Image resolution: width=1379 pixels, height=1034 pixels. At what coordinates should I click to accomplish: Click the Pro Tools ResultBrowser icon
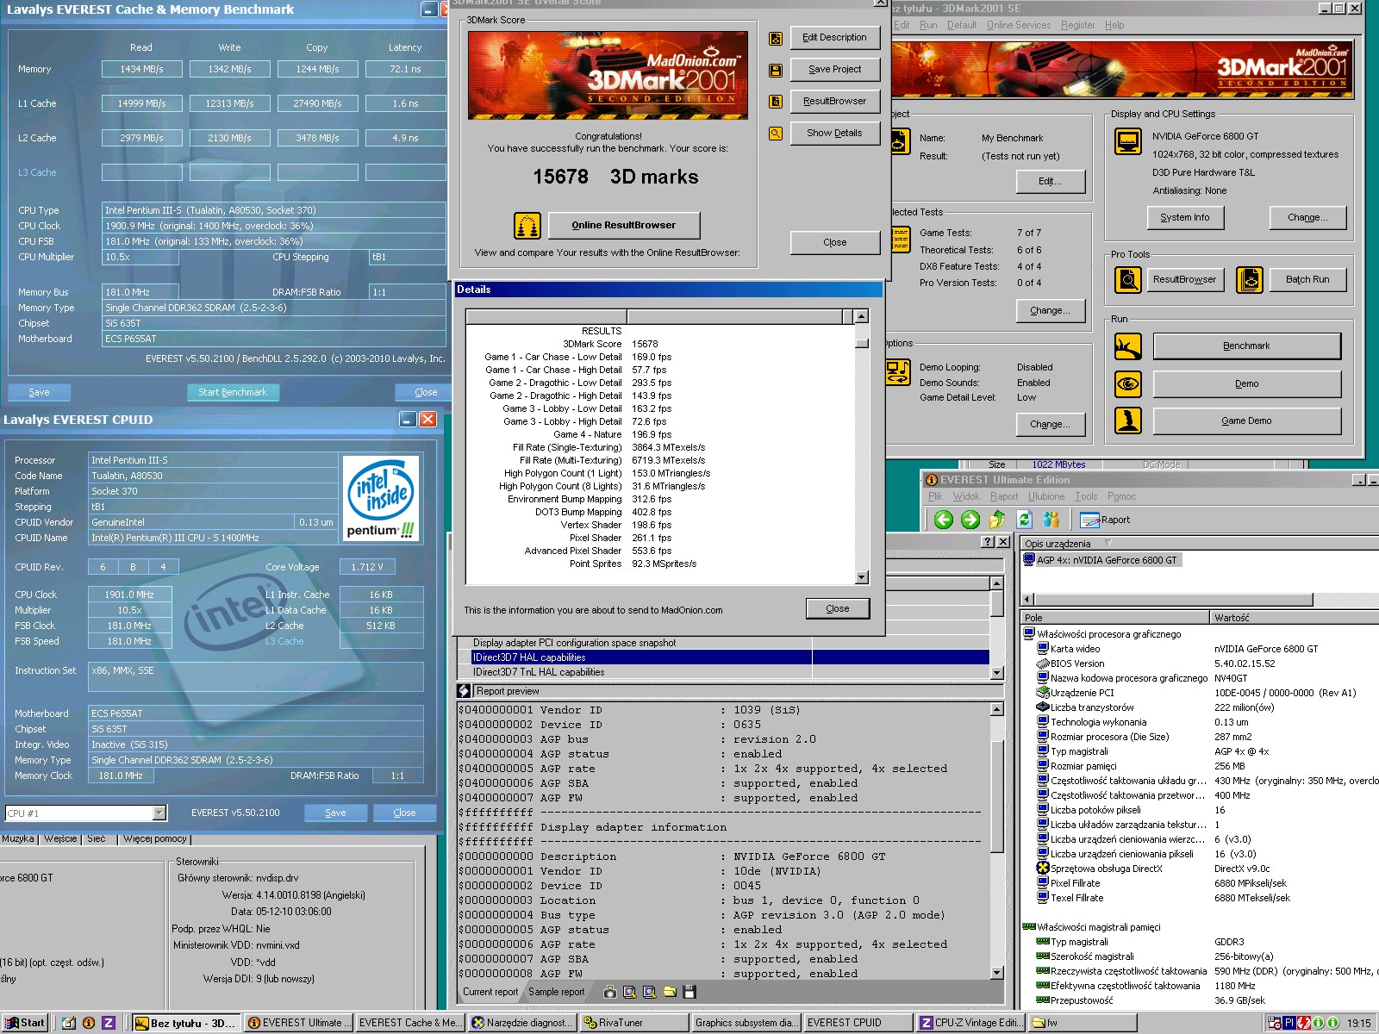(1128, 279)
